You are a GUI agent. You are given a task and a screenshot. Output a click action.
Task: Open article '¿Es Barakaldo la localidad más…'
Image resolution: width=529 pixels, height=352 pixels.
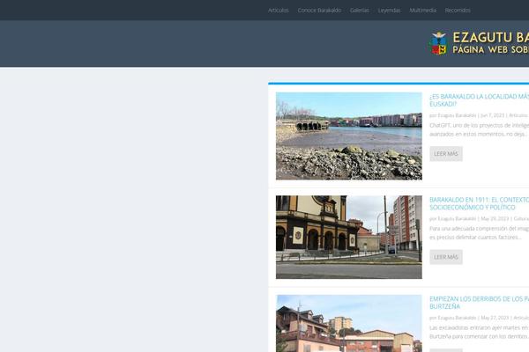(x=479, y=100)
